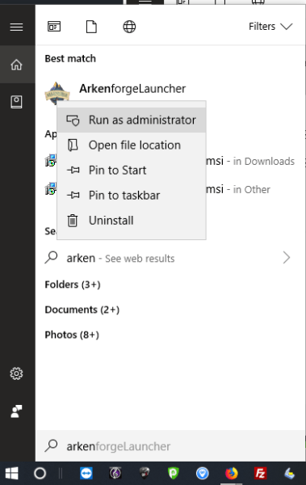This screenshot has height=485, width=306.
Task: Open the Notebook icon in the sidebar
Action: pos(16,102)
